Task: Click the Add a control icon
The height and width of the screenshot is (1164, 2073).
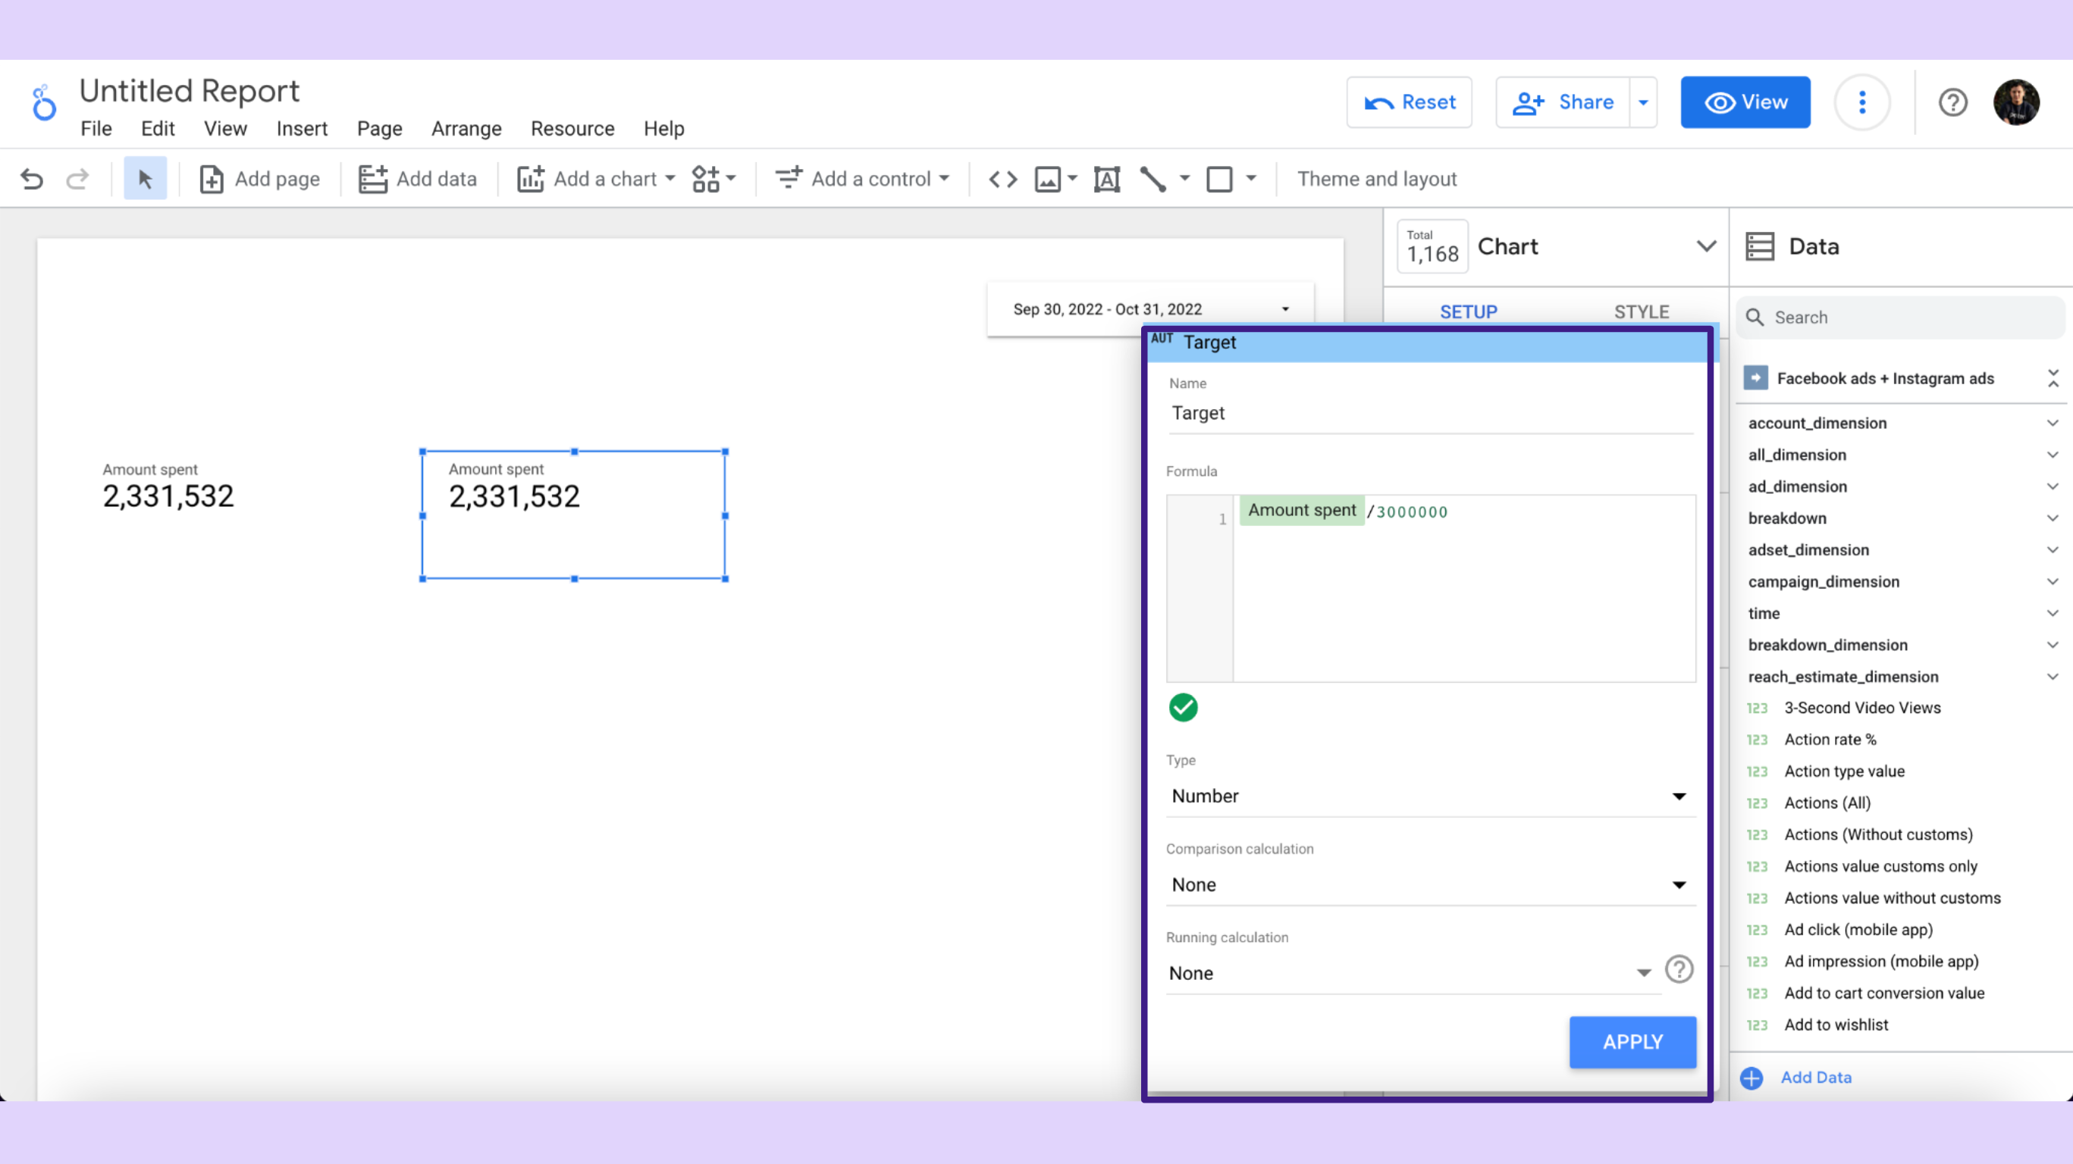Action: (789, 178)
